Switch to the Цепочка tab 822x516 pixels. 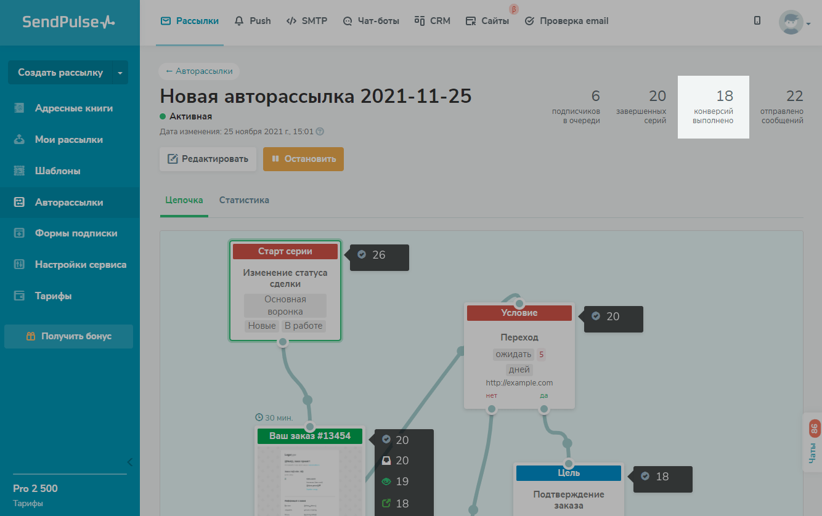(184, 200)
